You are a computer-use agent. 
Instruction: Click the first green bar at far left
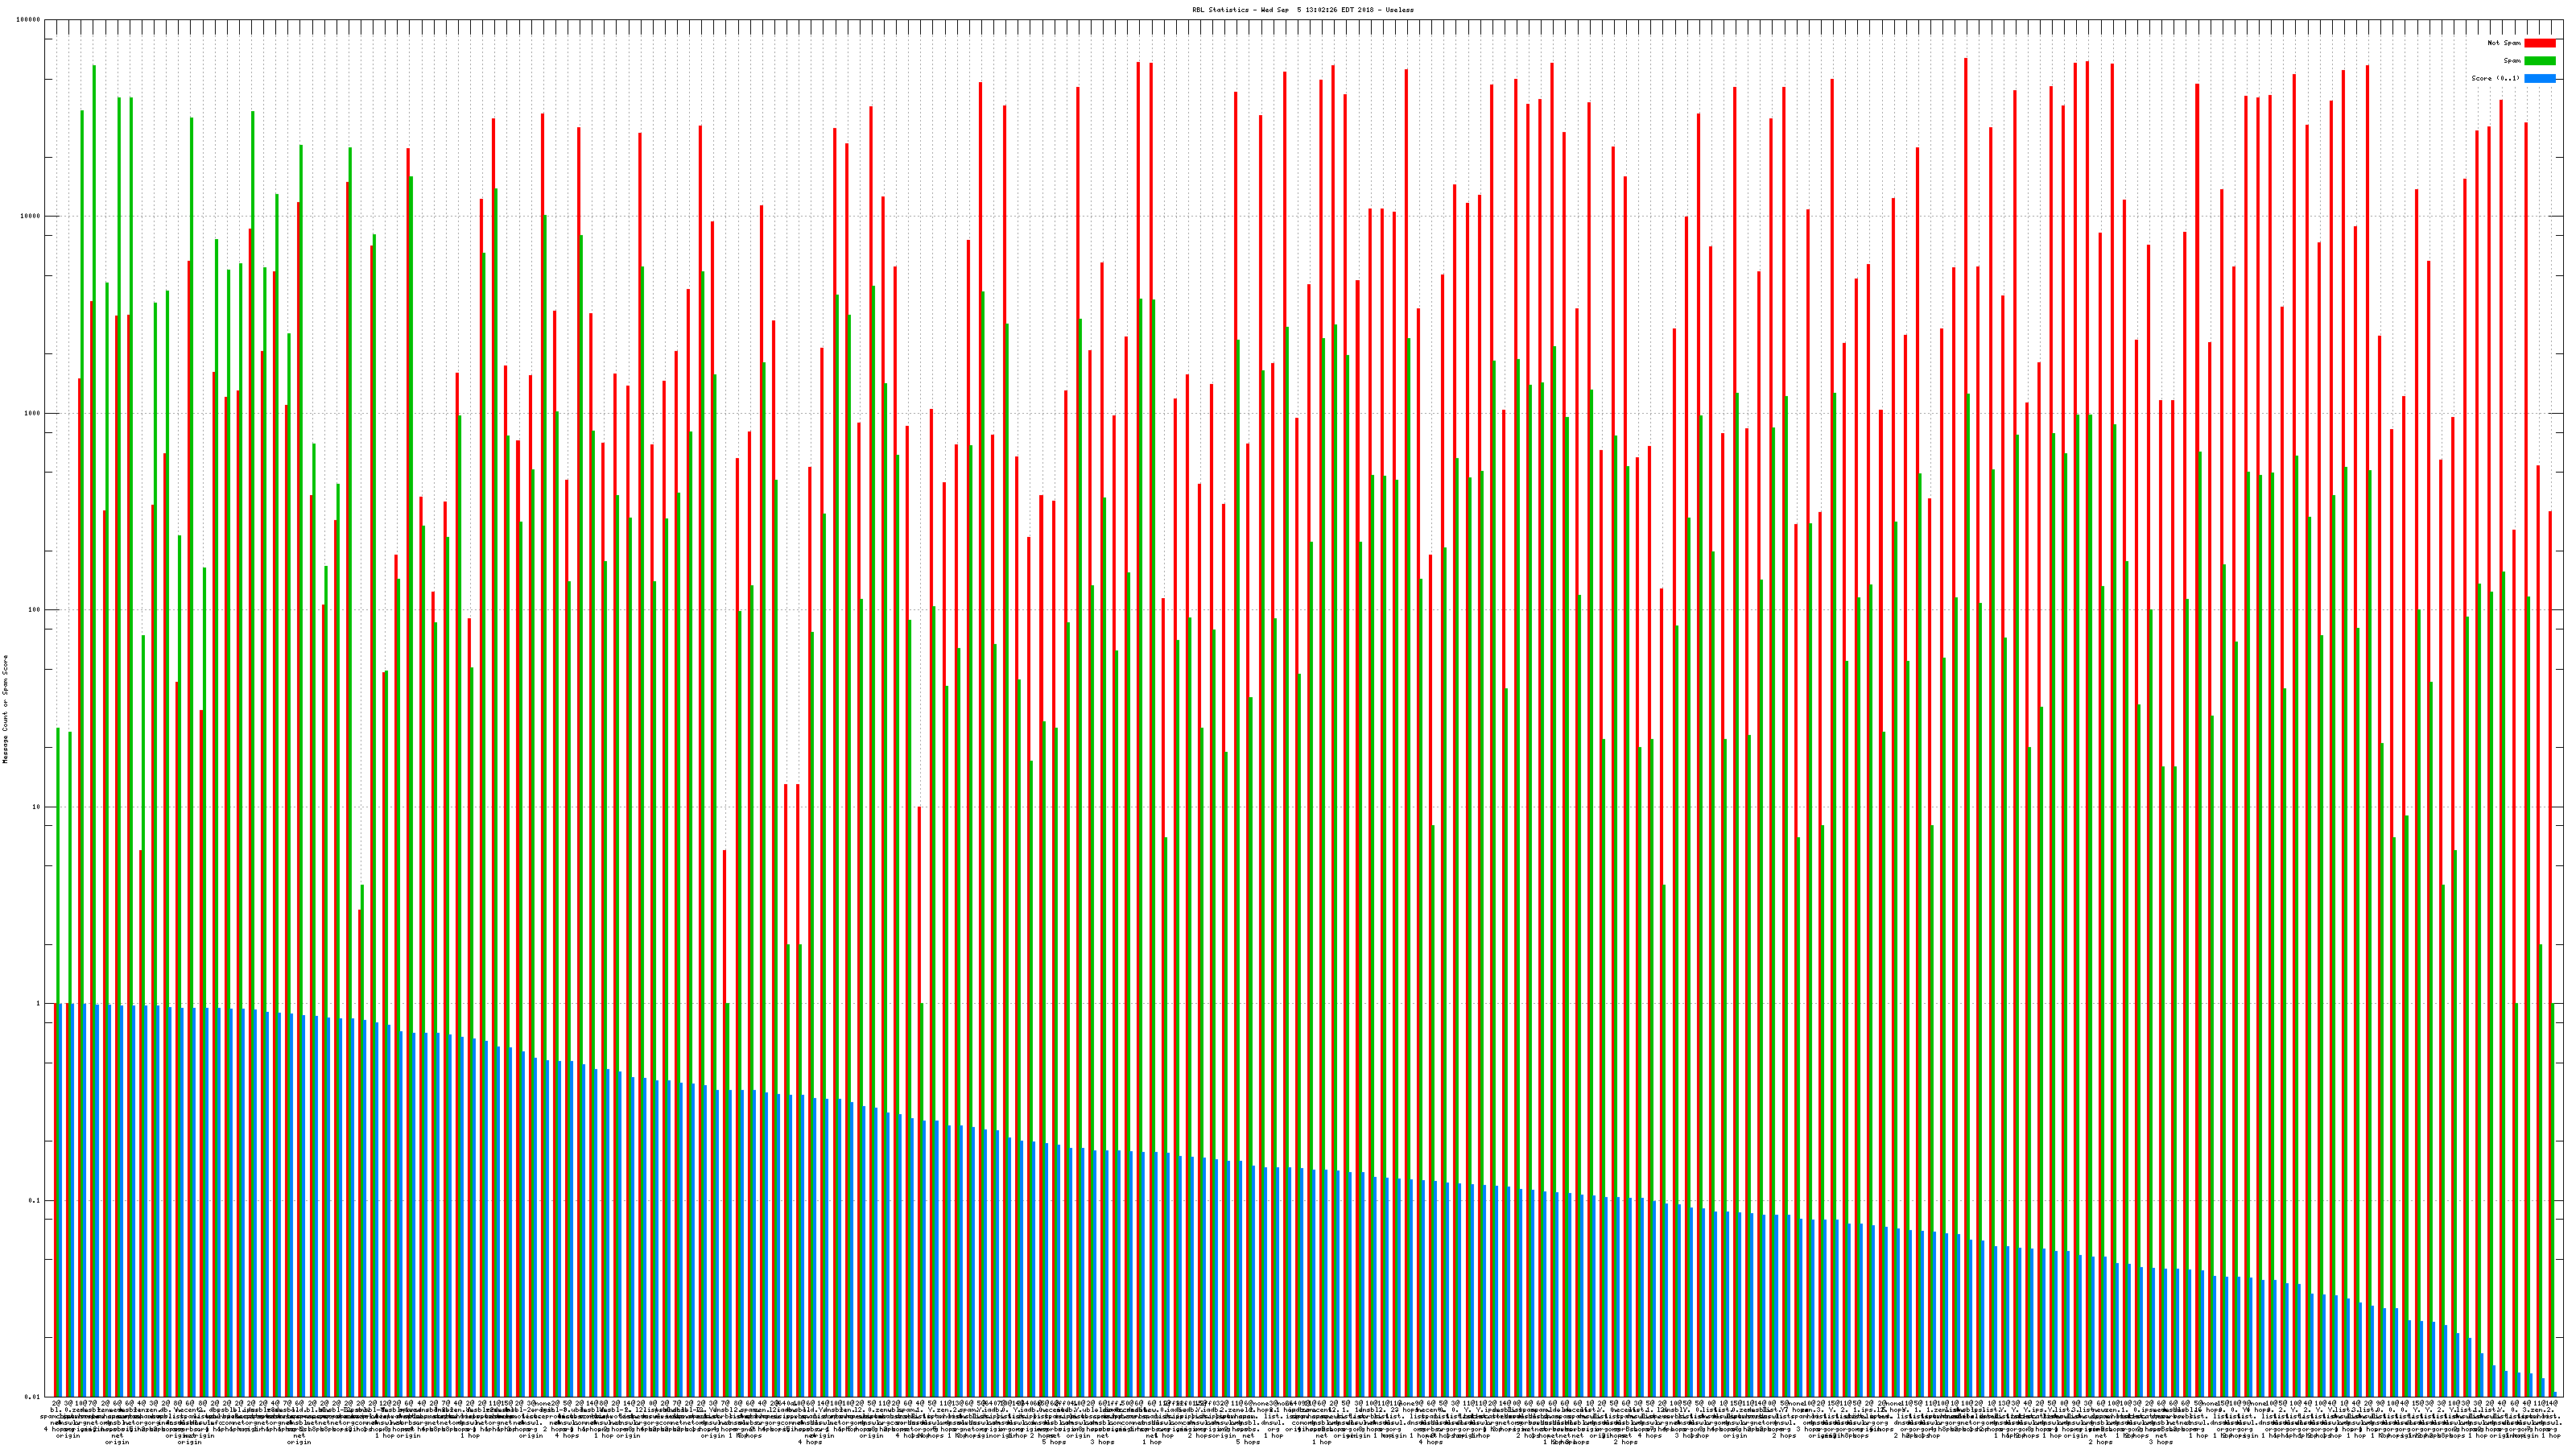[58, 860]
